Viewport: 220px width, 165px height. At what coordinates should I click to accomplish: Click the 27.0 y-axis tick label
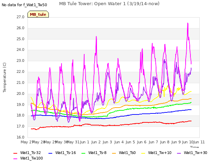pos(21,17)
